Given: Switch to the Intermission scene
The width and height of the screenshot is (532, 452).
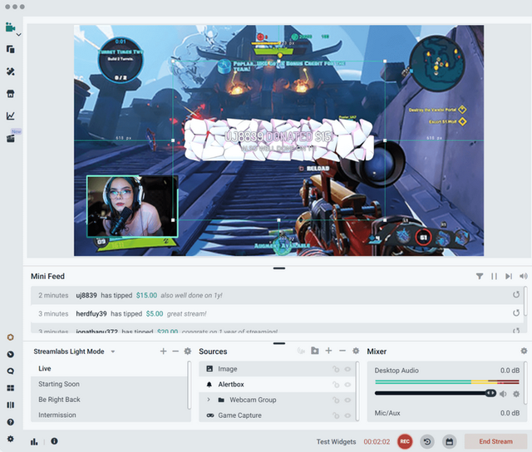Looking at the screenshot, I should (x=57, y=415).
